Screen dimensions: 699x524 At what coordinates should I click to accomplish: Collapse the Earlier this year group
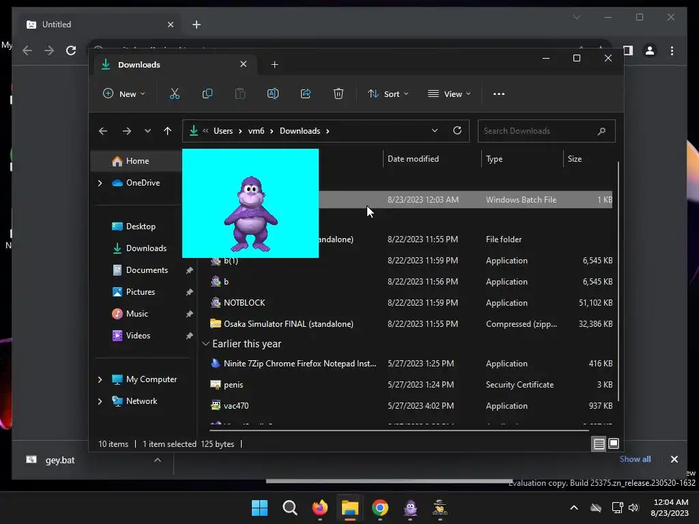(205, 344)
